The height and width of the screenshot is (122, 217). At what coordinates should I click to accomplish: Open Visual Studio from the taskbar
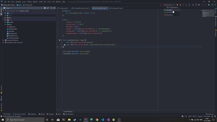pyautogui.click(x=108, y=120)
